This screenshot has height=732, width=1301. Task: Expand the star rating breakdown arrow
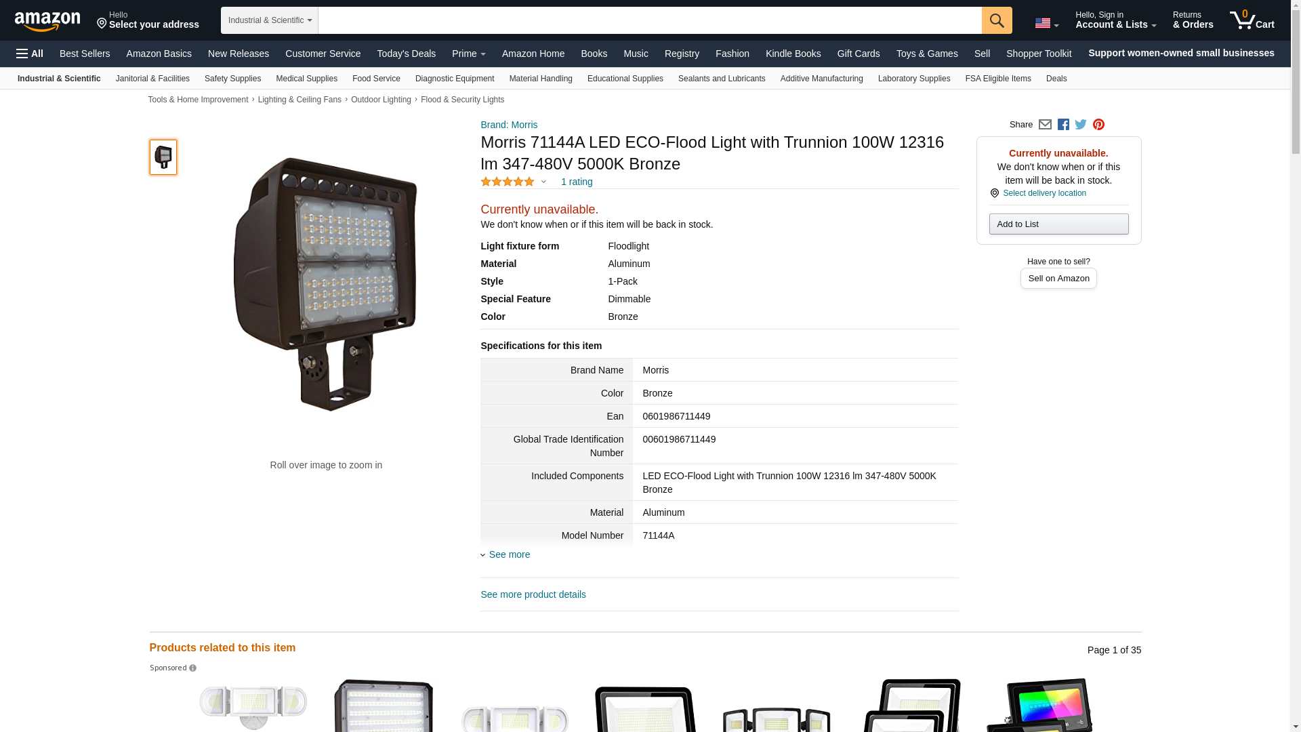click(x=543, y=182)
